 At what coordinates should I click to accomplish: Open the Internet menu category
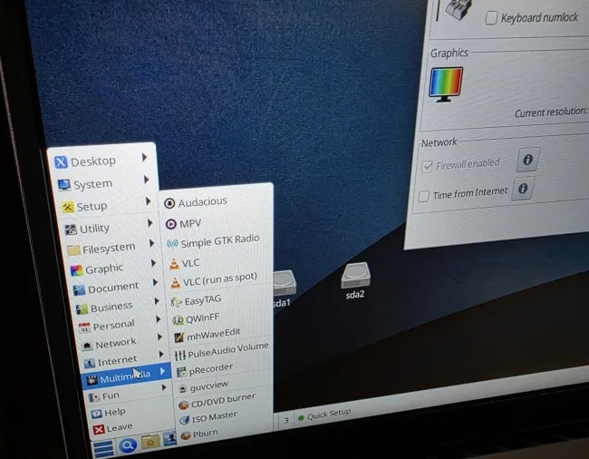(x=123, y=359)
